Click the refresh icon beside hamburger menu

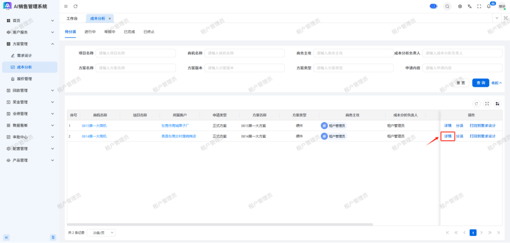[x=75, y=6]
